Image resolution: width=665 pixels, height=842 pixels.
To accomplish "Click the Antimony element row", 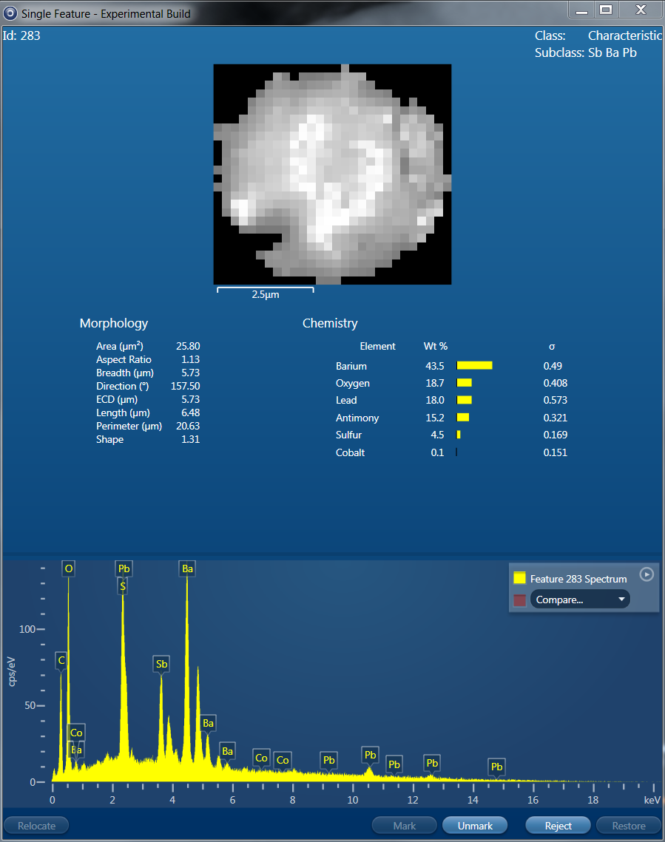I will (x=357, y=418).
